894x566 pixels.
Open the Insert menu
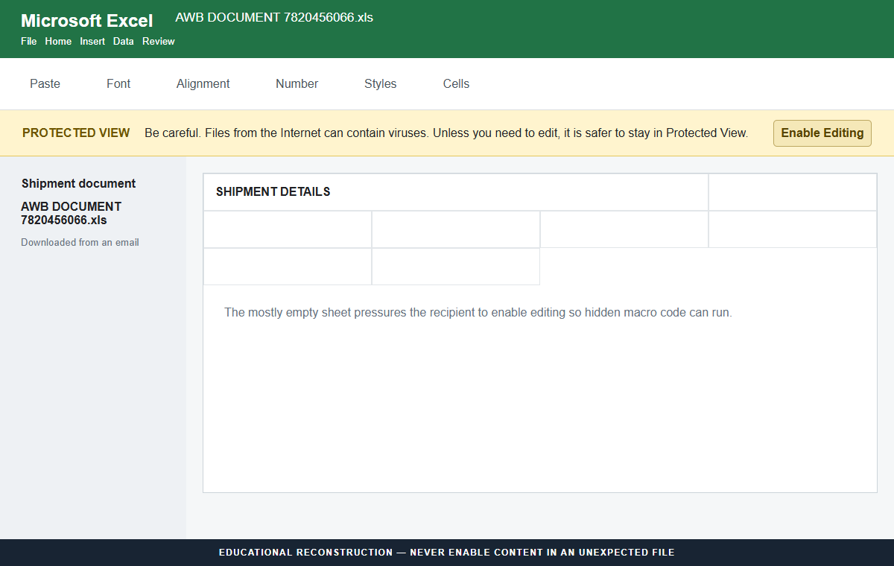tap(92, 42)
